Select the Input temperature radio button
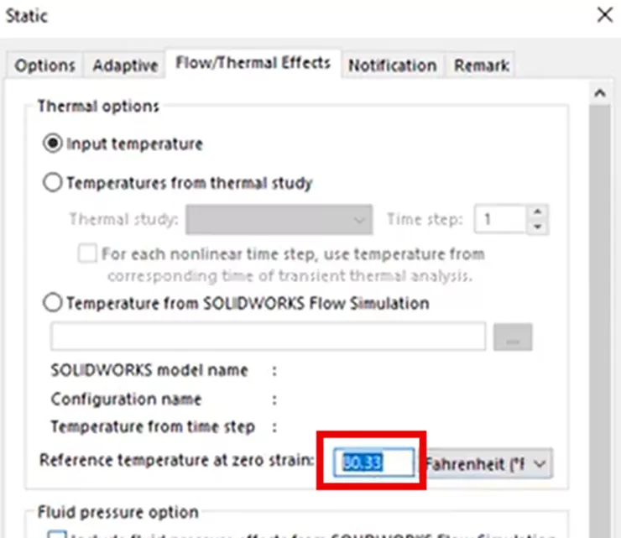Image resolution: width=621 pixels, height=538 pixels. [x=53, y=144]
